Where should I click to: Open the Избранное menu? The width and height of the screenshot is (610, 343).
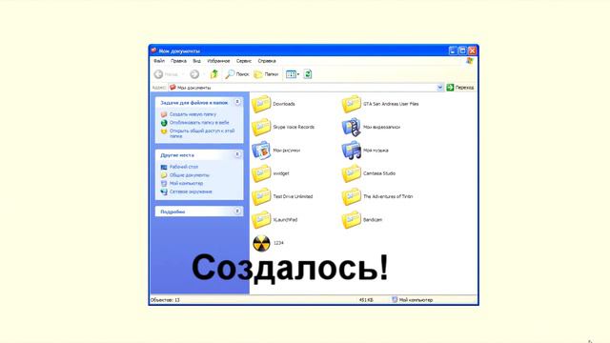click(218, 61)
